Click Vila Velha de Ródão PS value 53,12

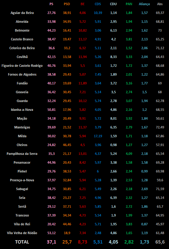coord(51,233)
